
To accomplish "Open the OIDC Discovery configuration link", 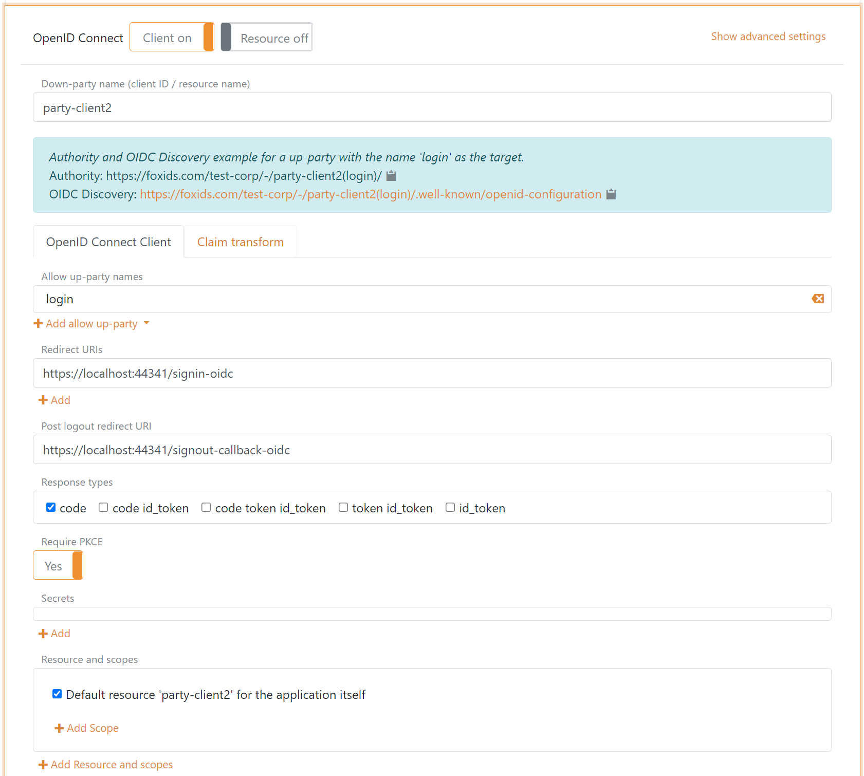I will coord(371,194).
